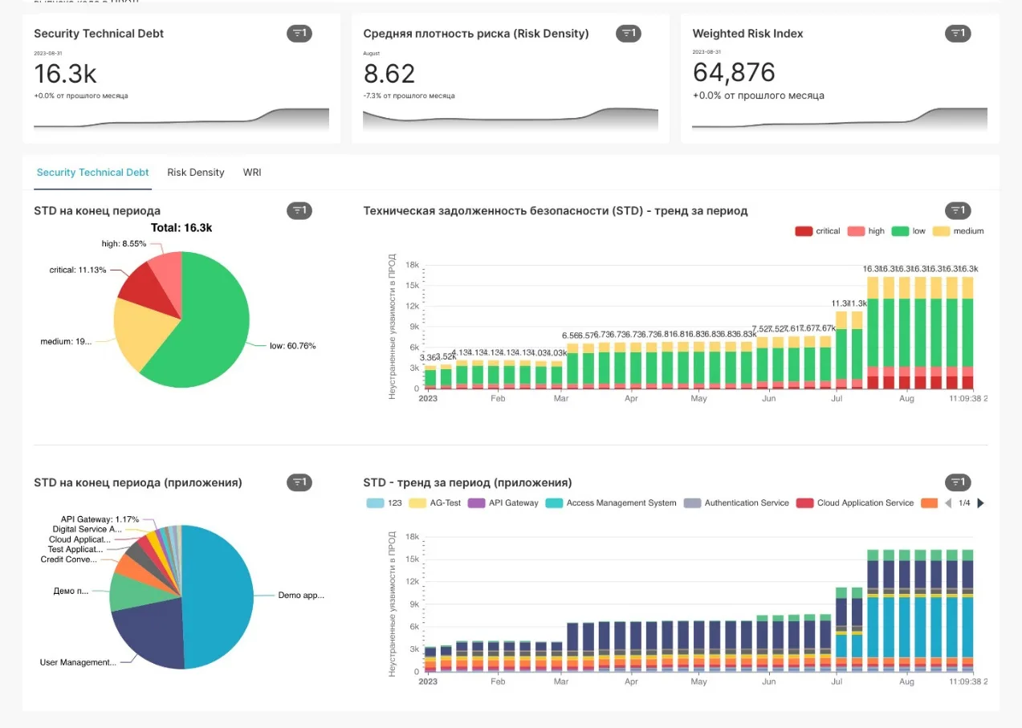
Task: Toggle the medium series in the legend
Action: [958, 231]
